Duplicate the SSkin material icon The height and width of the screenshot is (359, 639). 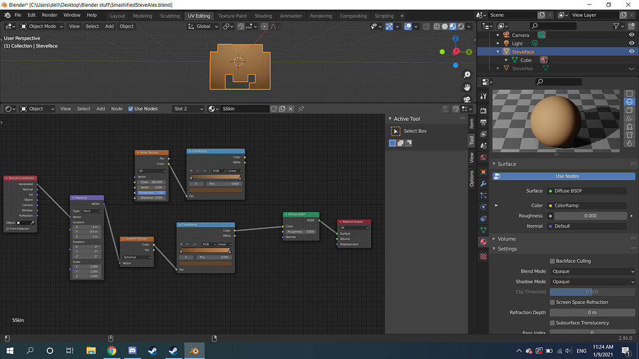click(x=282, y=109)
